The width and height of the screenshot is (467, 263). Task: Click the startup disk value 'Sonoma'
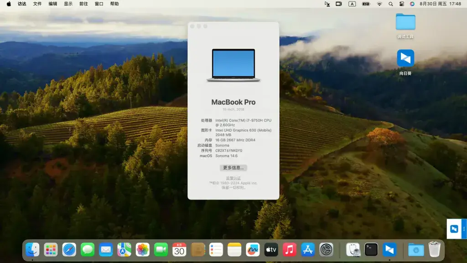(222, 145)
